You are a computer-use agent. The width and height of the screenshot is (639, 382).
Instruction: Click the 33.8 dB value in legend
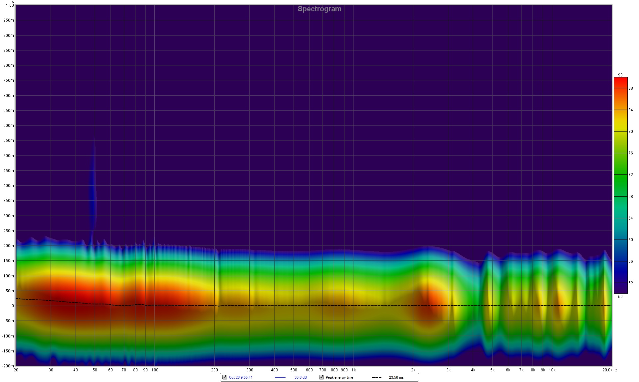(301, 377)
